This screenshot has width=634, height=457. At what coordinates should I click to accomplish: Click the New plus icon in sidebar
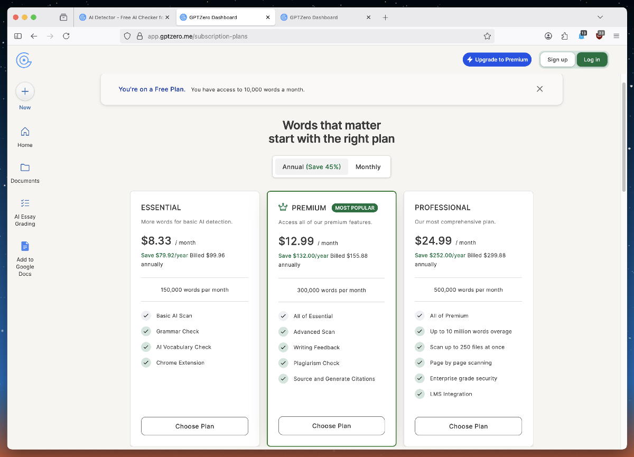pos(25,91)
